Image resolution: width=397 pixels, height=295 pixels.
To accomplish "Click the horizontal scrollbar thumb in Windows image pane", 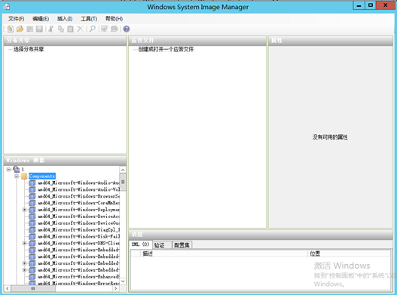I will click(x=33, y=288).
